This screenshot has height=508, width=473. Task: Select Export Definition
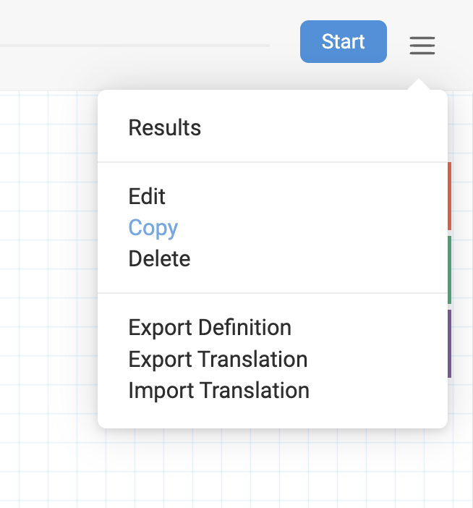coord(210,328)
